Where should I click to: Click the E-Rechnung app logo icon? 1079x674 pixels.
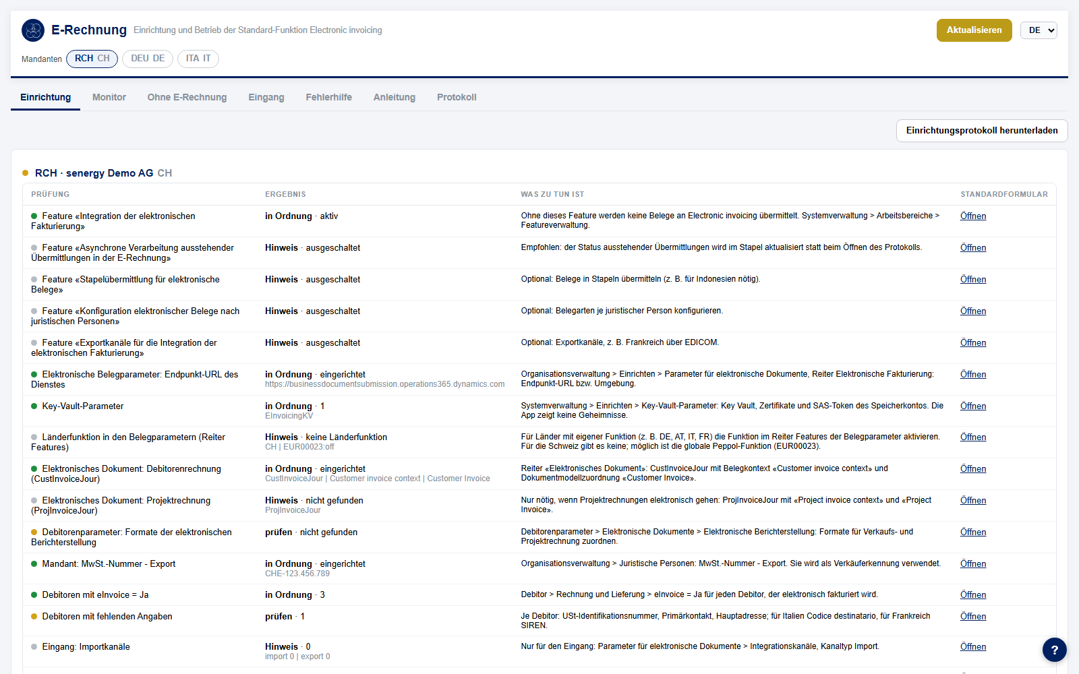[x=33, y=30]
